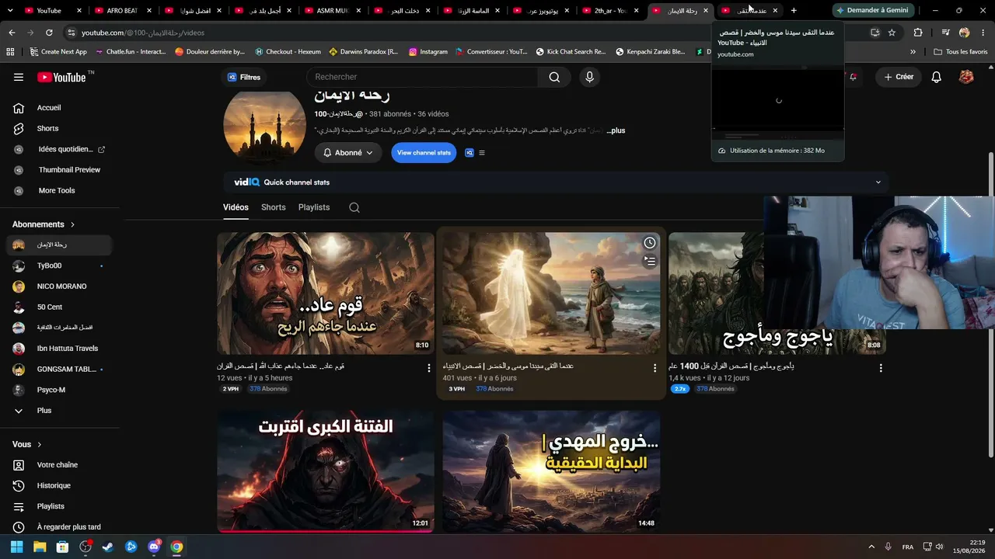Switch to the ASMR MUK browser tab
995x559 pixels.
click(331, 10)
